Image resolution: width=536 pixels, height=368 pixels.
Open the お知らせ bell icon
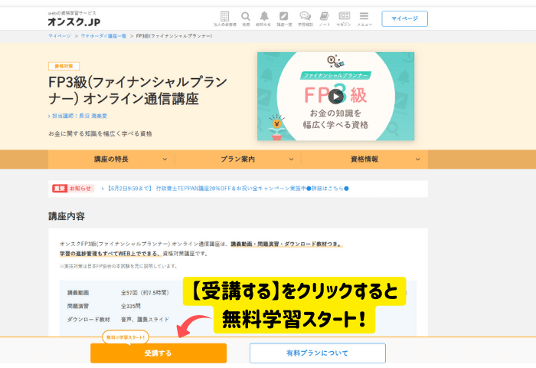[263, 18]
